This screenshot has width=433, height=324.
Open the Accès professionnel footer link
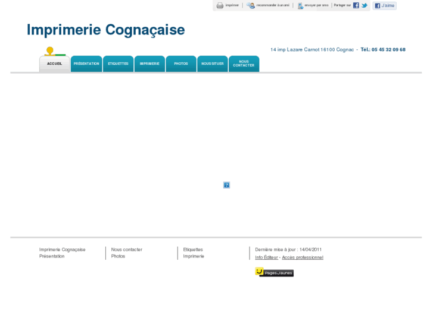pyautogui.click(x=303, y=257)
